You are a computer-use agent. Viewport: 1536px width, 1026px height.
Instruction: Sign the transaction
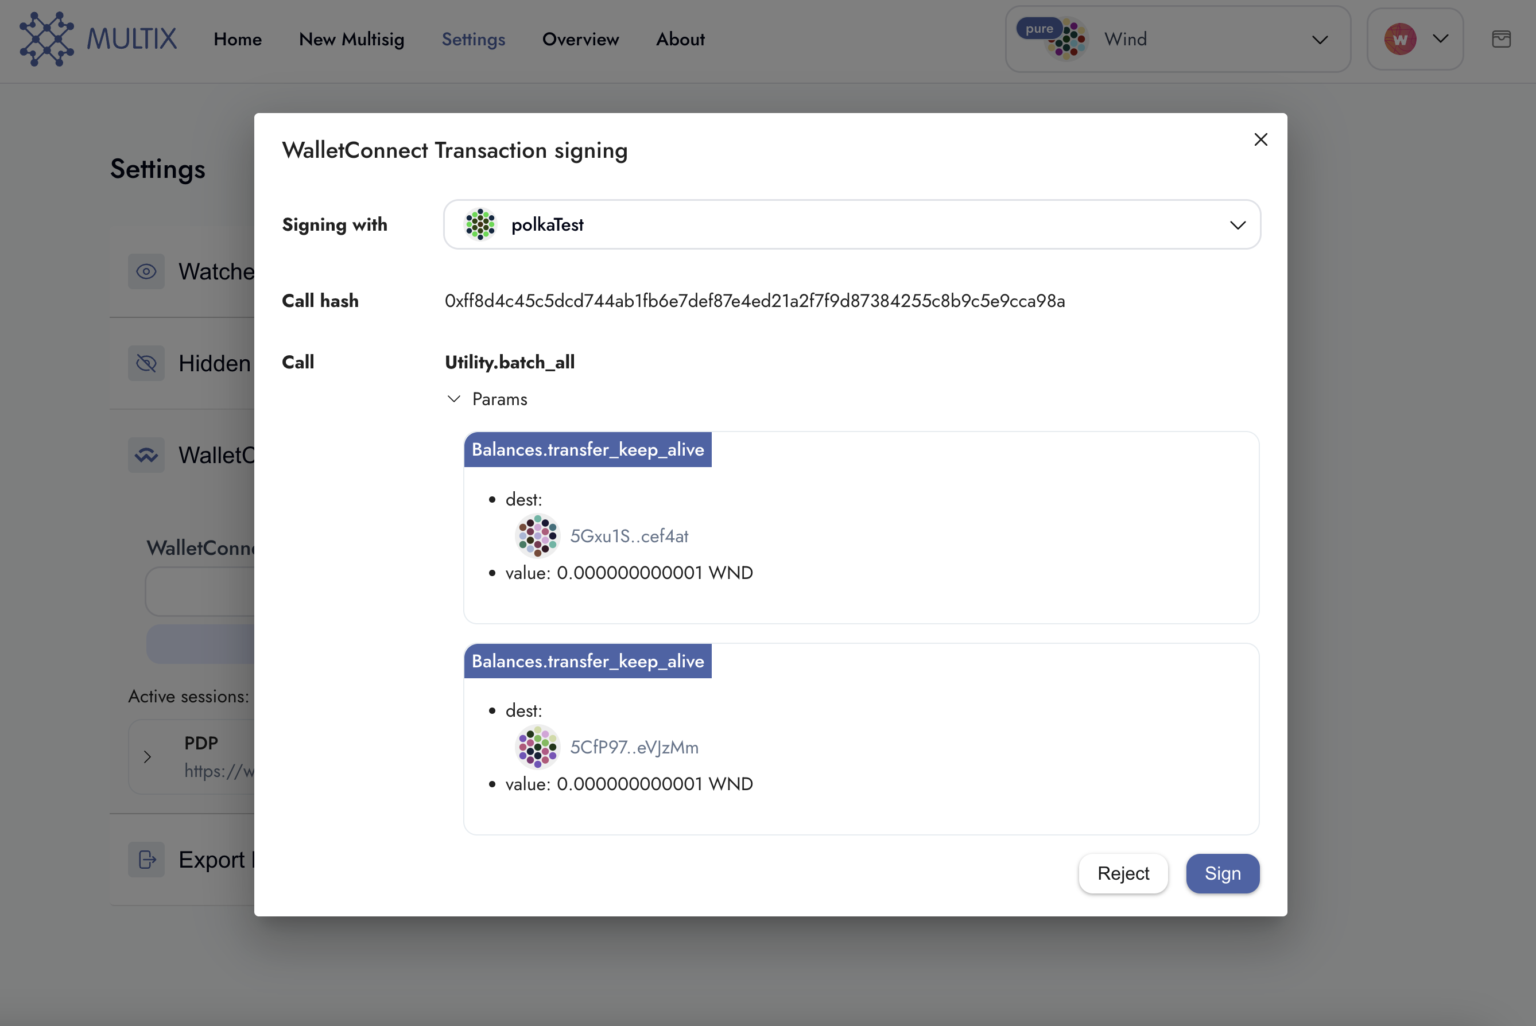click(1223, 873)
